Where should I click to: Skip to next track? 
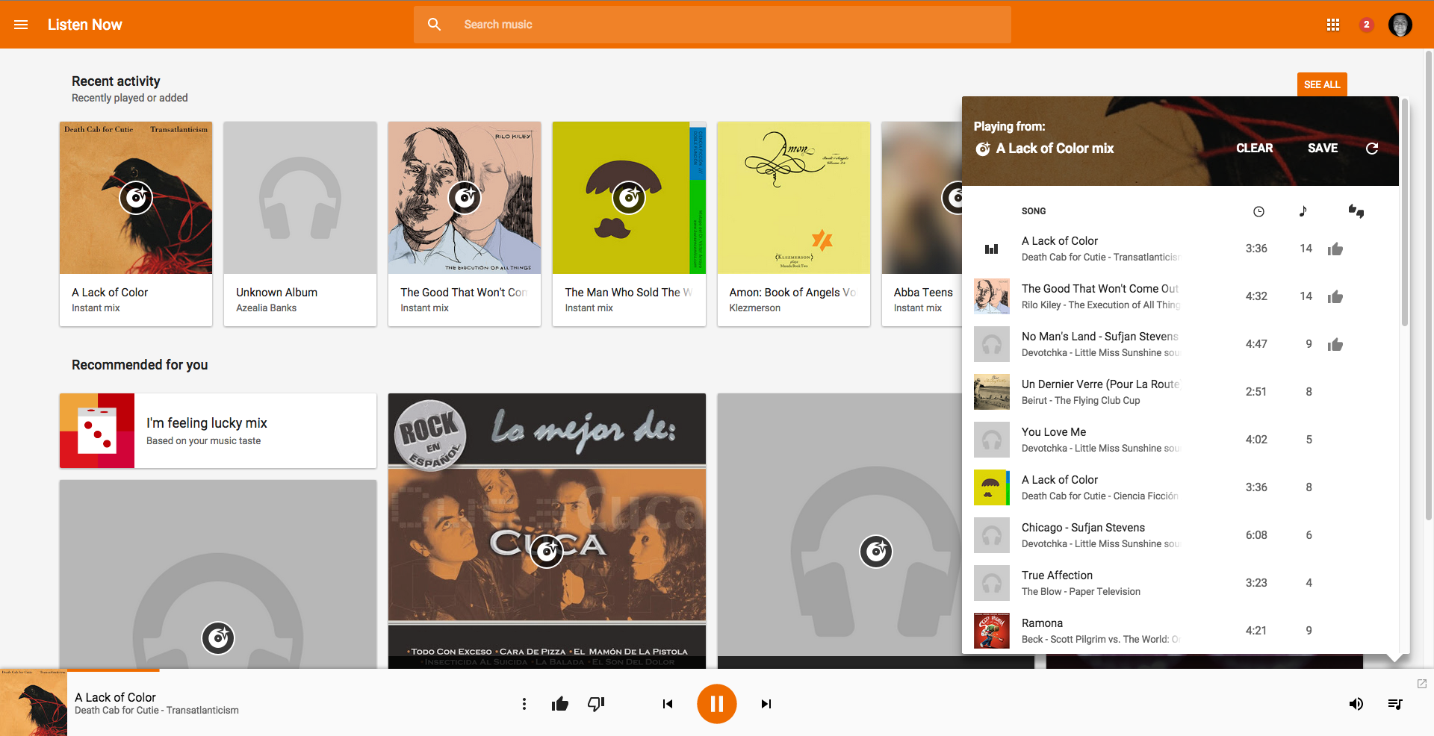coord(766,704)
